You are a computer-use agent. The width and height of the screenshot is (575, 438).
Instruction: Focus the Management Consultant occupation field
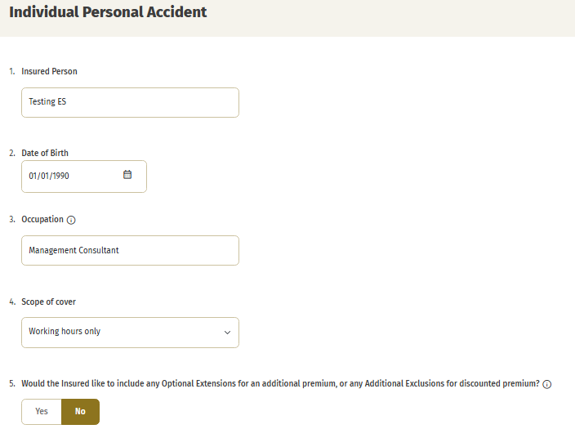(x=130, y=250)
